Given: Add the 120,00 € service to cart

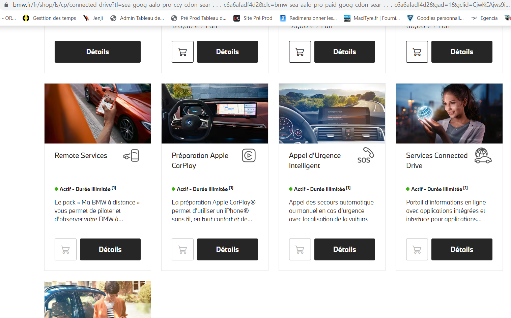Looking at the screenshot, I should (182, 52).
